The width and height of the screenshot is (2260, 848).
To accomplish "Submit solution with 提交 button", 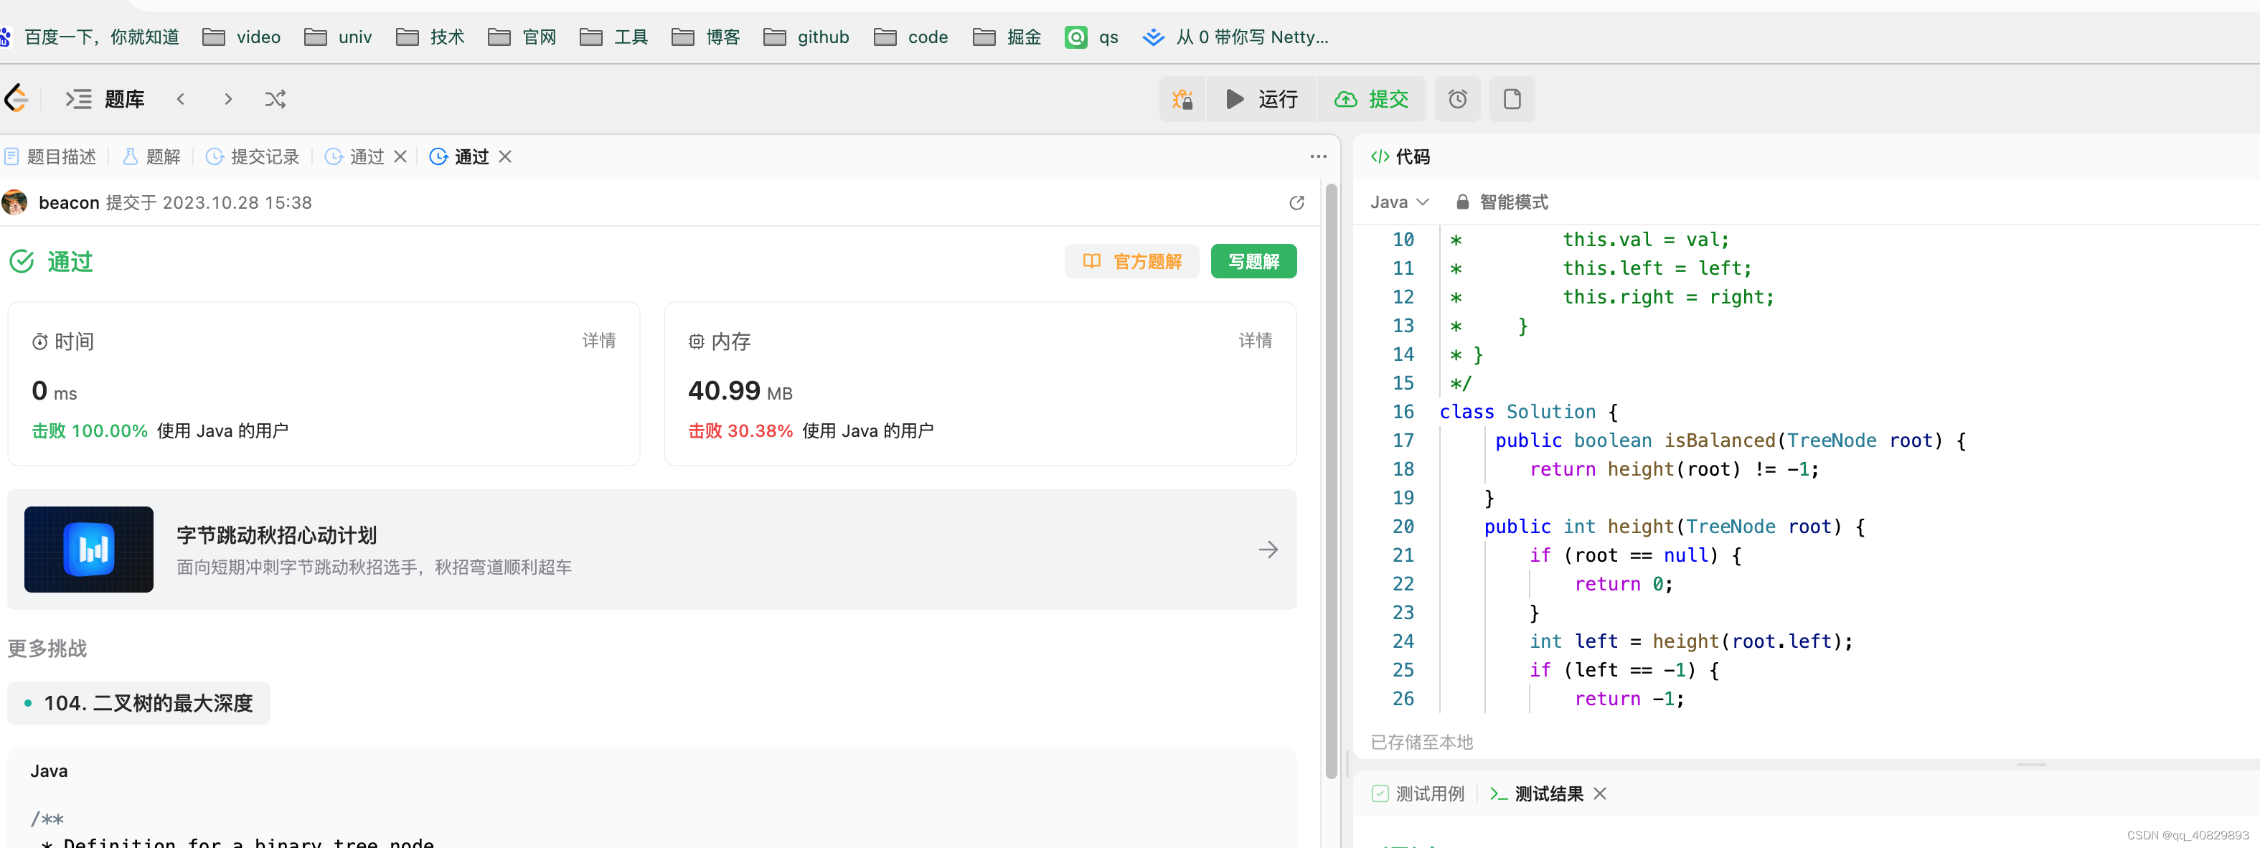I will (1371, 99).
